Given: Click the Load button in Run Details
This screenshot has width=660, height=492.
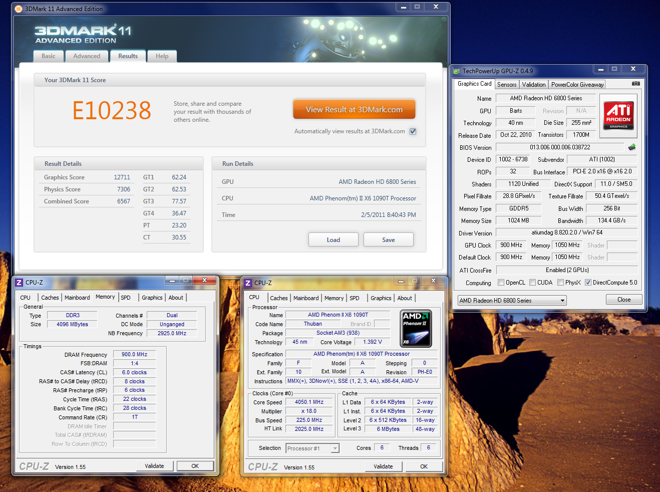Looking at the screenshot, I should coord(334,240).
